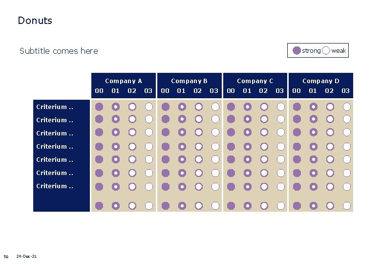The height and width of the screenshot is (264, 381).
Task: Select Company A's 00 donut in the first row
Action: click(x=99, y=107)
